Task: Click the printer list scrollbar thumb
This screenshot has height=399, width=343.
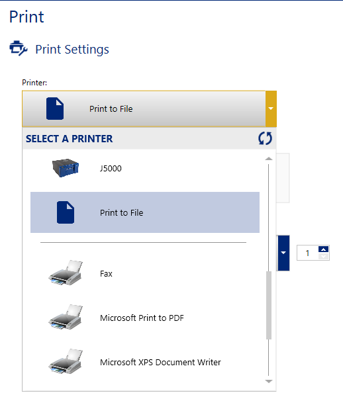Action: (x=269, y=305)
